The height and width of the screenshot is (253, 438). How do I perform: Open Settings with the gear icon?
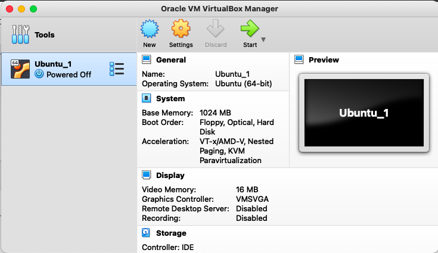click(181, 29)
